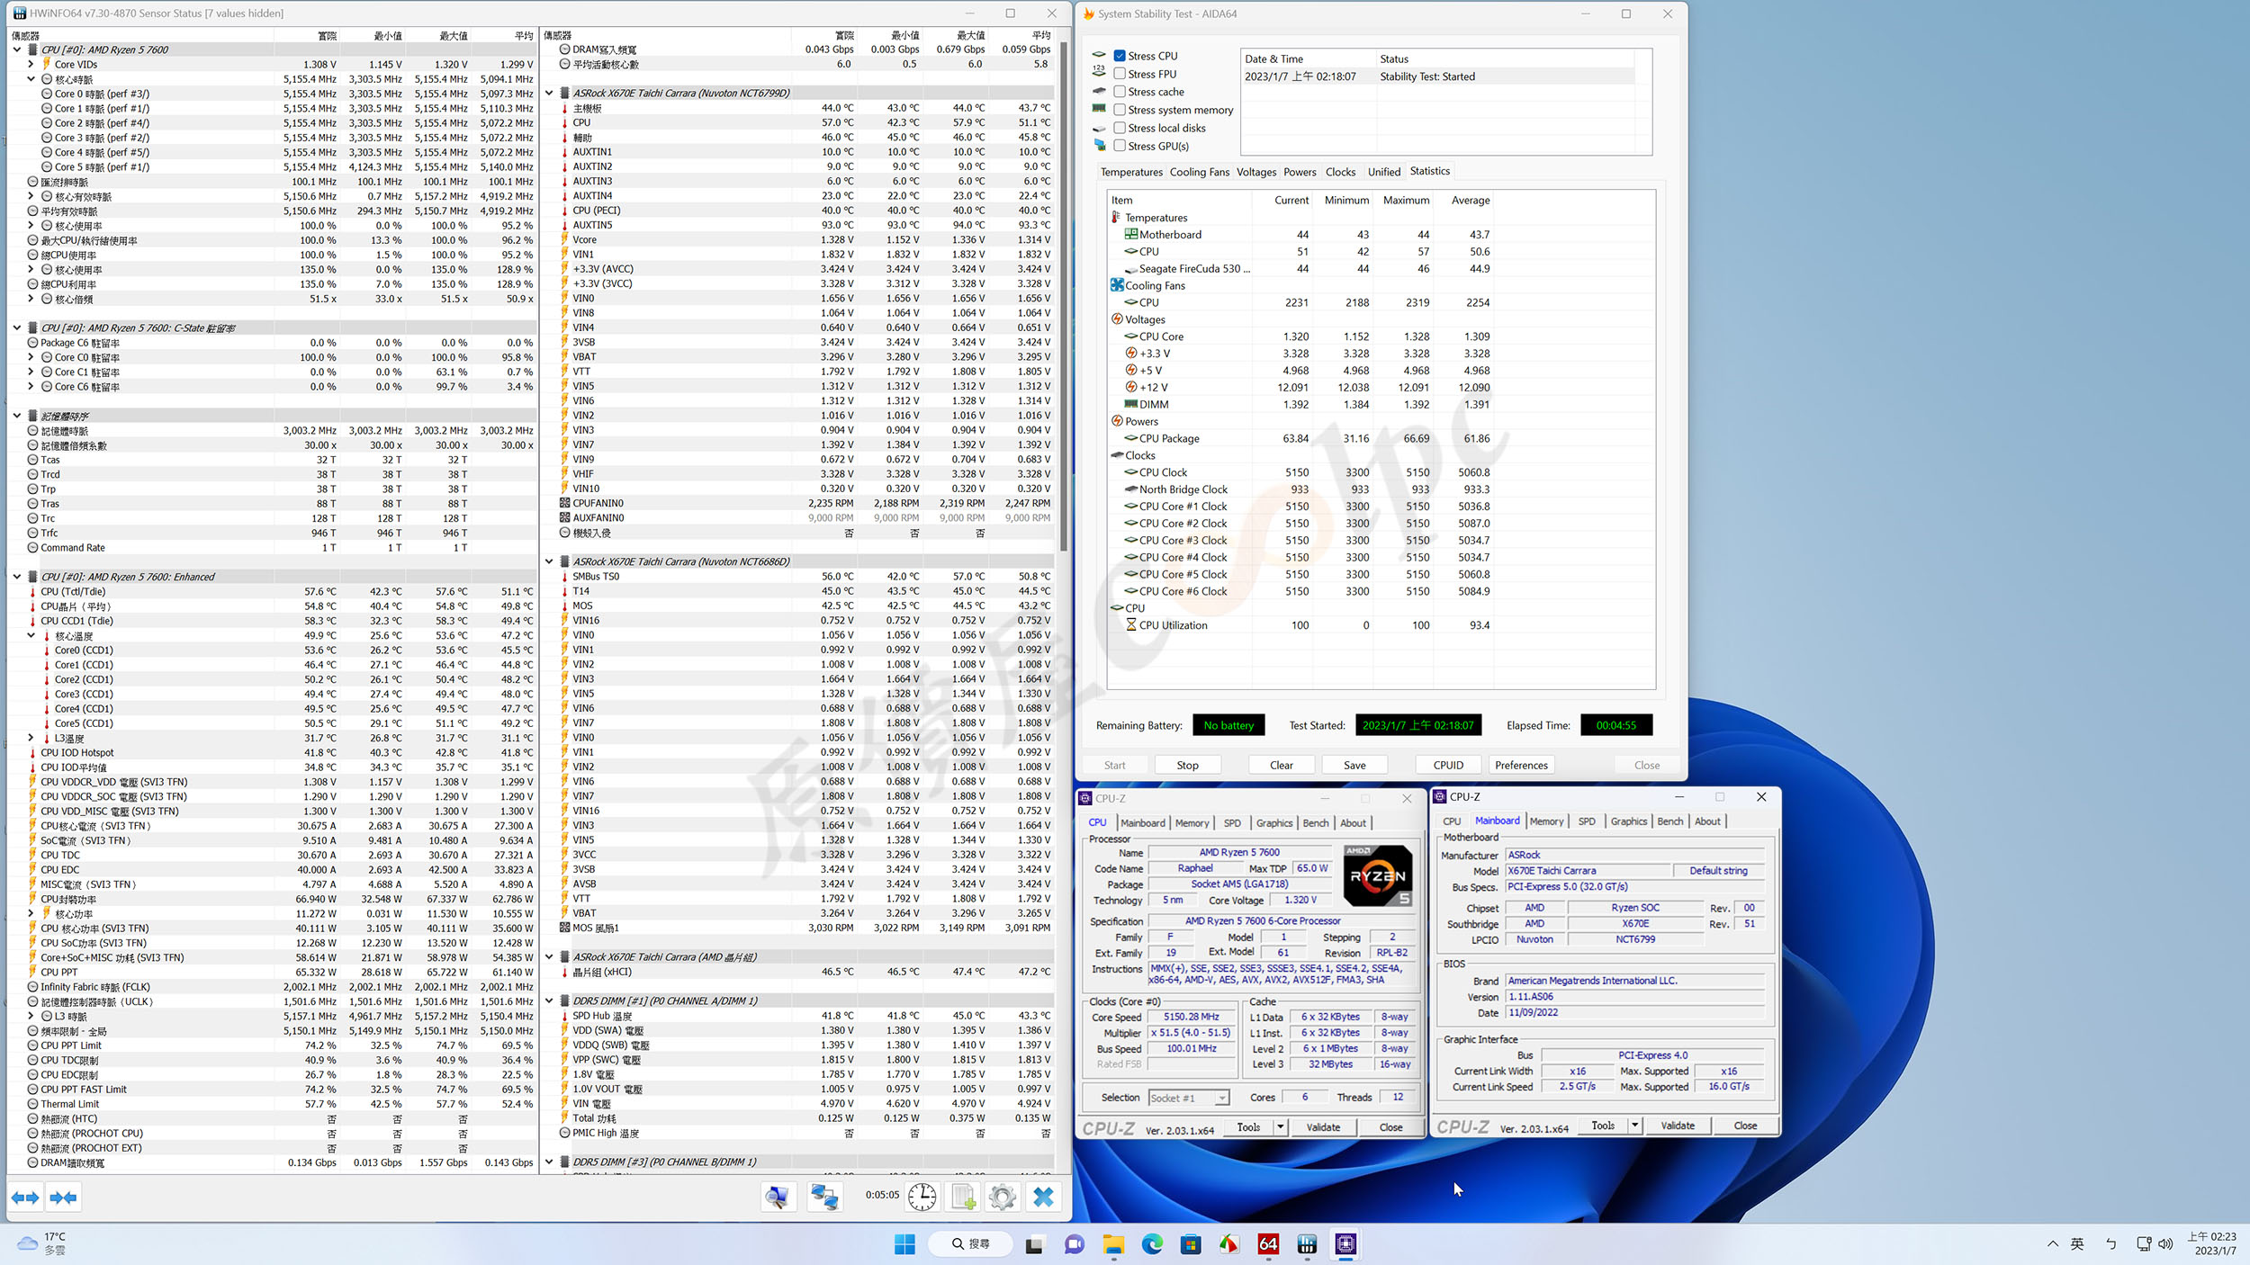The width and height of the screenshot is (2250, 1265).
Task: Enable Stress system memory checkbox
Action: point(1120,110)
